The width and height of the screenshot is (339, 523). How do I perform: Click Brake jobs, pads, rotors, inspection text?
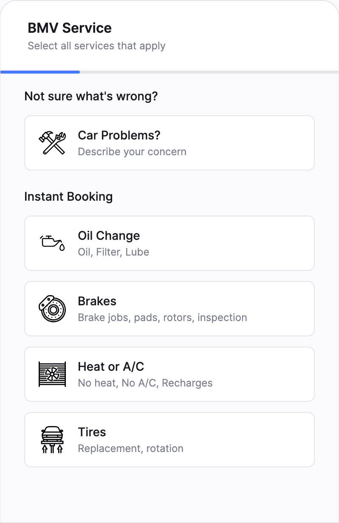coord(162,318)
